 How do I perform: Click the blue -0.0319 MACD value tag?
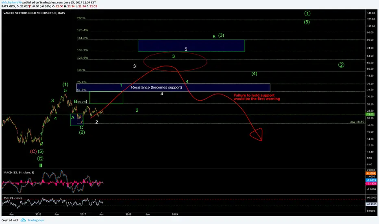[370, 180]
